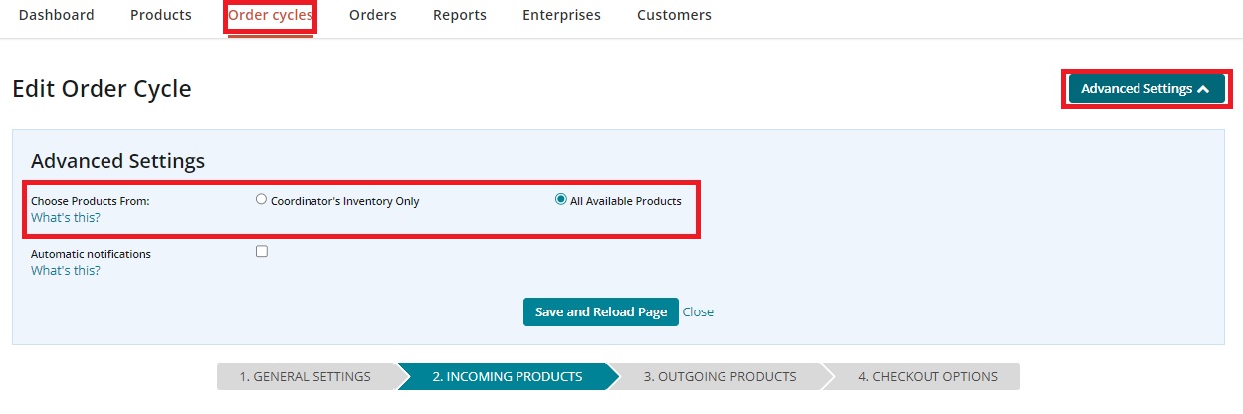The width and height of the screenshot is (1243, 414).
Task: Select the 2. Incoming Products step
Action: [508, 377]
